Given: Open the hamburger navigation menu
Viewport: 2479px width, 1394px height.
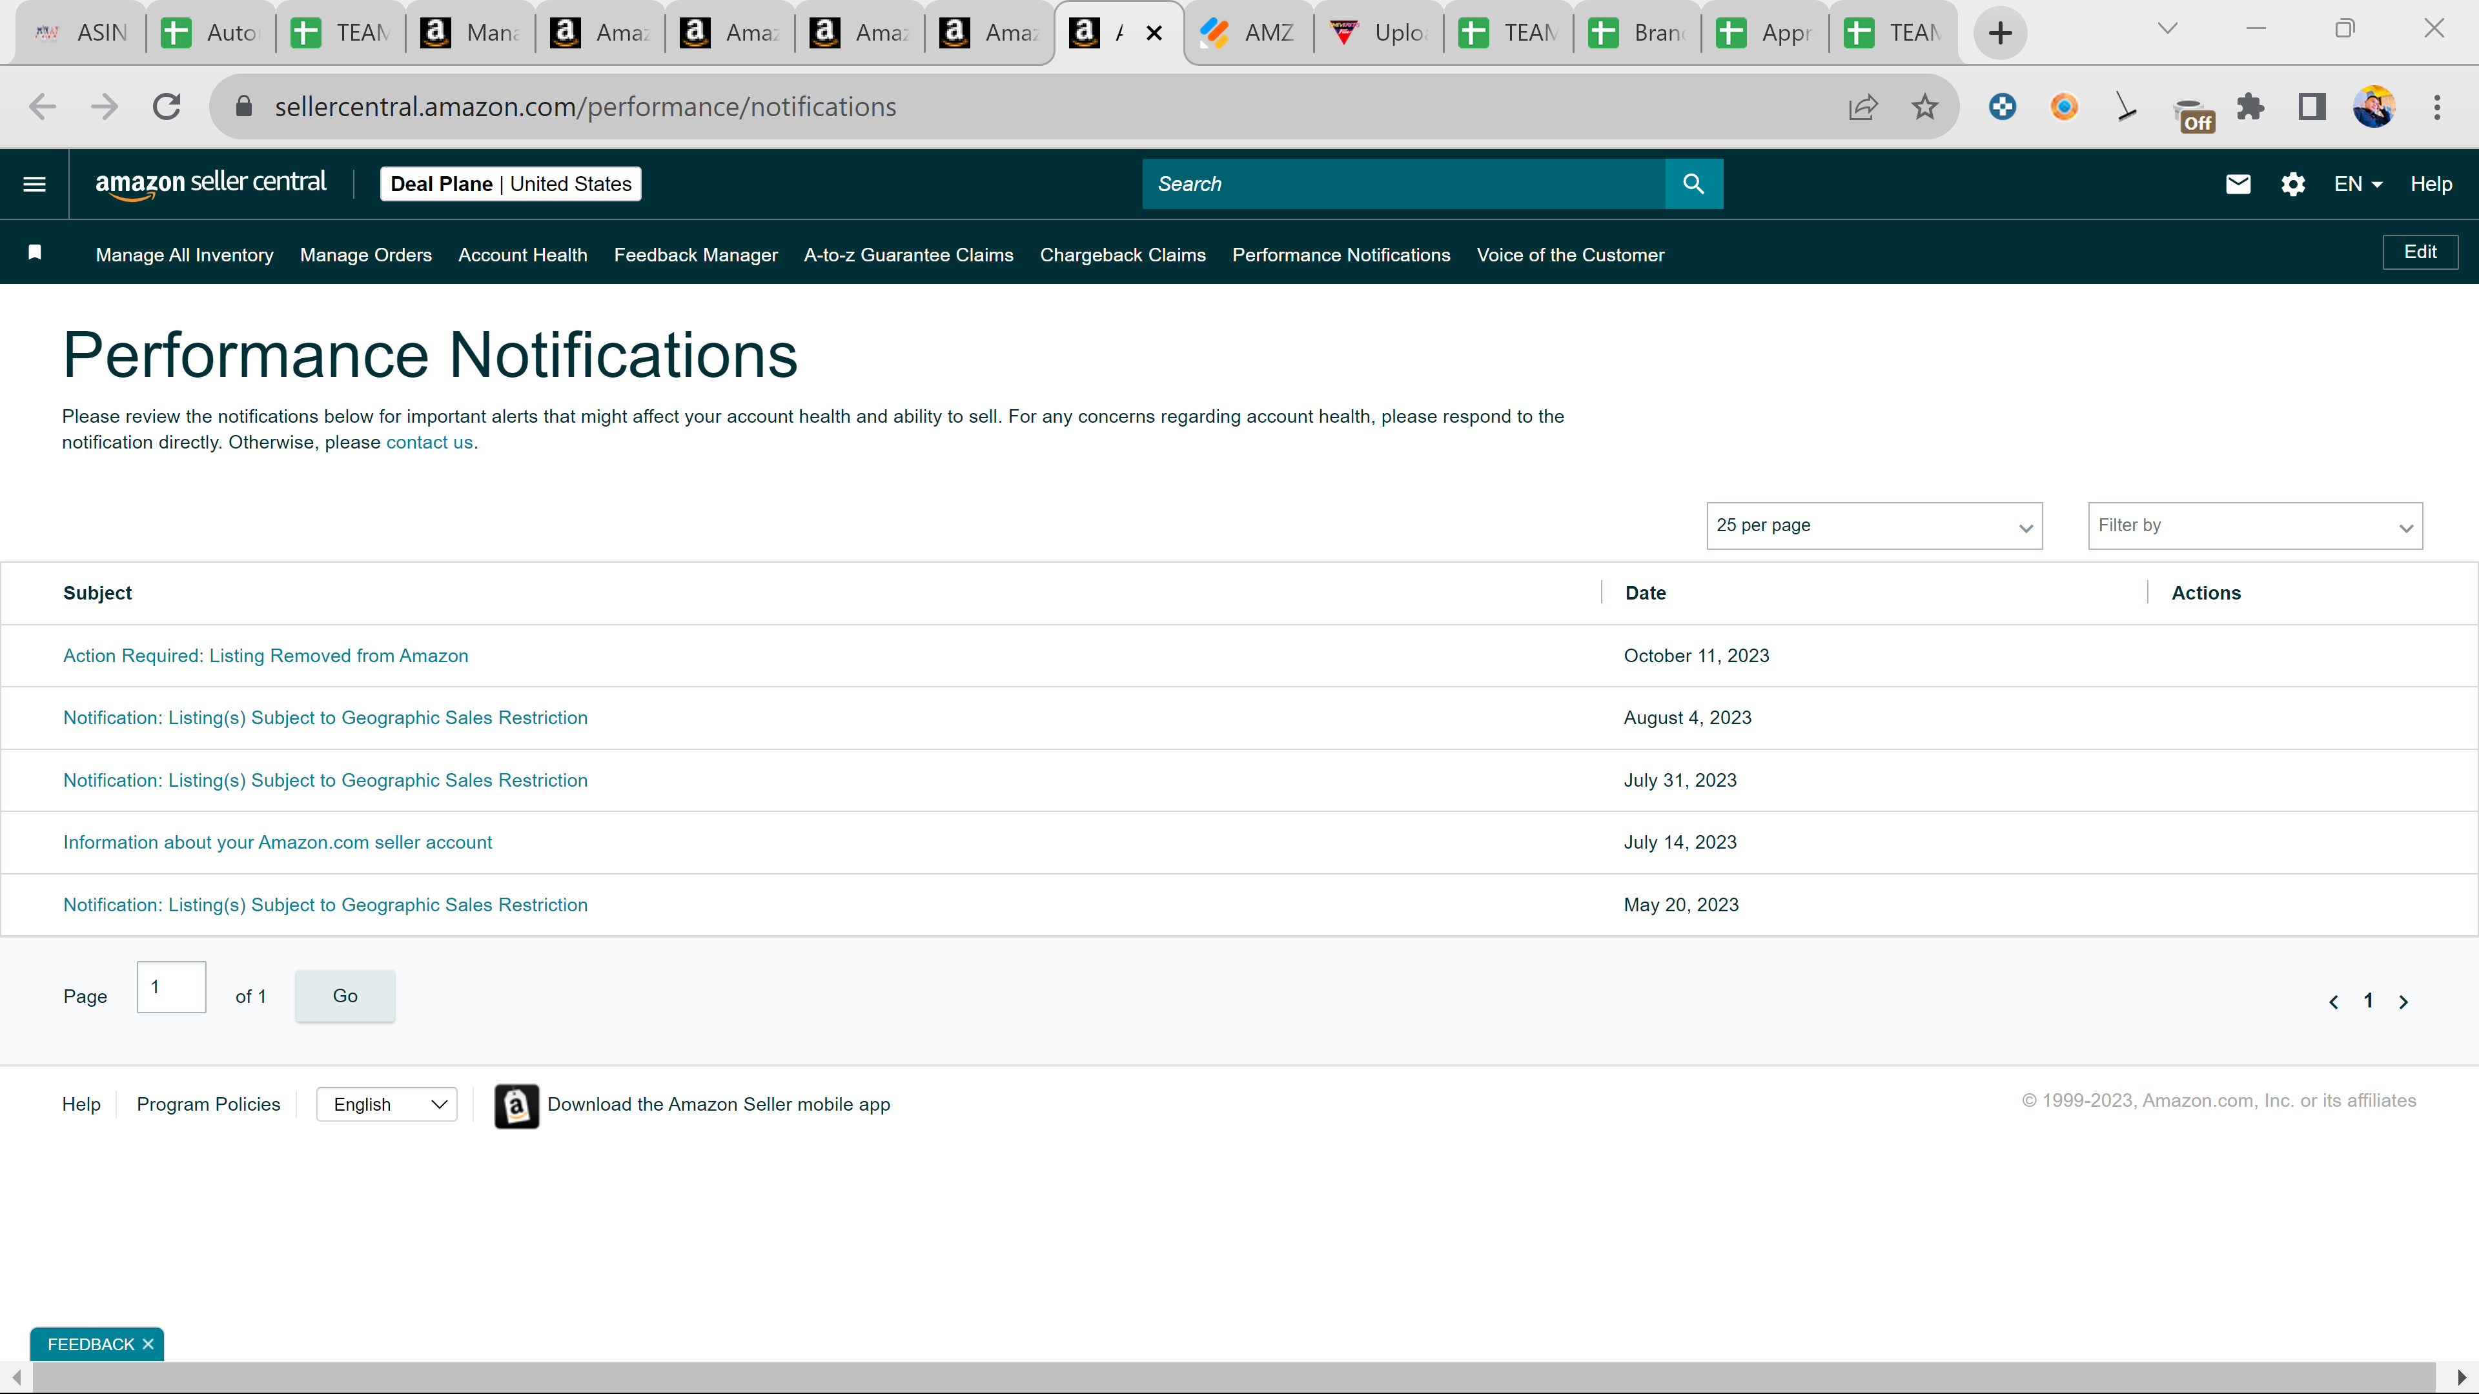Looking at the screenshot, I should coord(35,184).
